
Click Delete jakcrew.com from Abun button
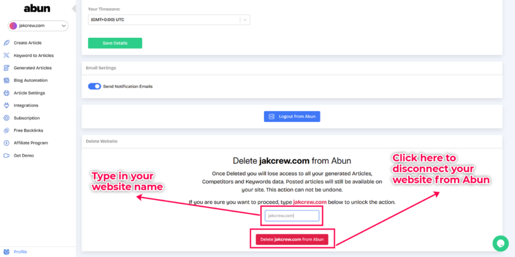(292, 239)
